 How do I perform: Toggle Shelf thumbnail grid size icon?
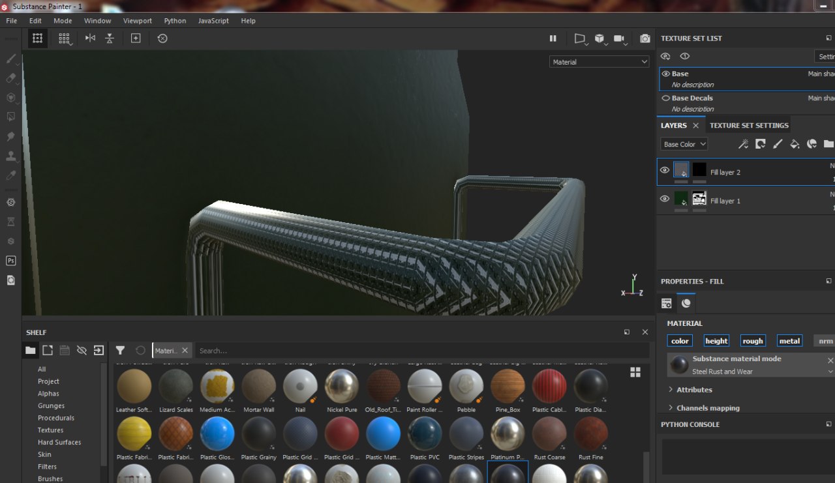point(635,372)
